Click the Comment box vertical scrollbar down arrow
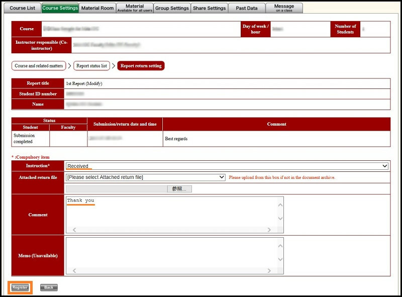This screenshot has height=297, width=402. coord(280,219)
